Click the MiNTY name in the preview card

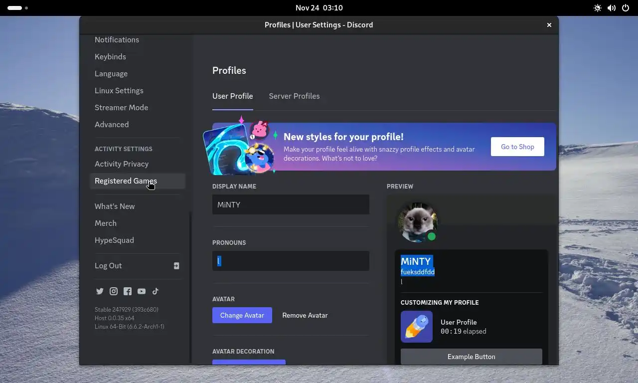click(416, 261)
